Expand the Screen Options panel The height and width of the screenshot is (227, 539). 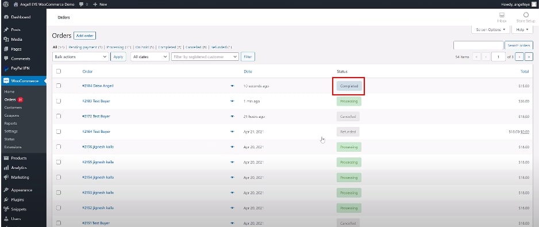[491, 29]
